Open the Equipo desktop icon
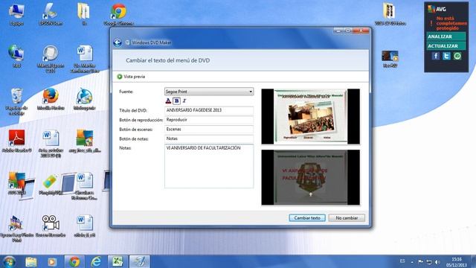Viewport: 476px width, 268px height. tap(16, 13)
